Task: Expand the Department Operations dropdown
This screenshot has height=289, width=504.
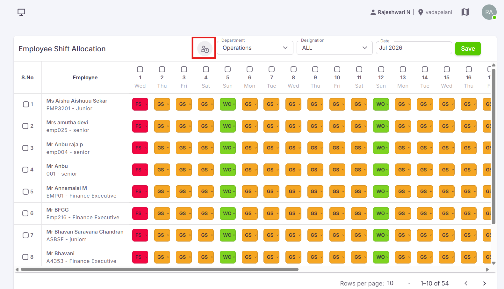Action: 255,48
